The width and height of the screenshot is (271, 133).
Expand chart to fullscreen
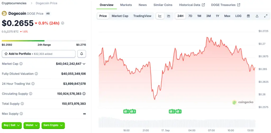click(266, 16)
